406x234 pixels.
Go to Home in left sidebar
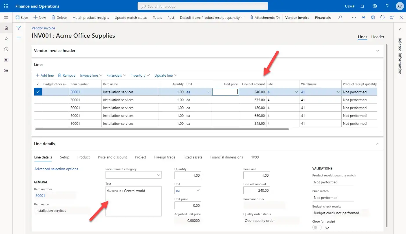[x=6, y=28]
